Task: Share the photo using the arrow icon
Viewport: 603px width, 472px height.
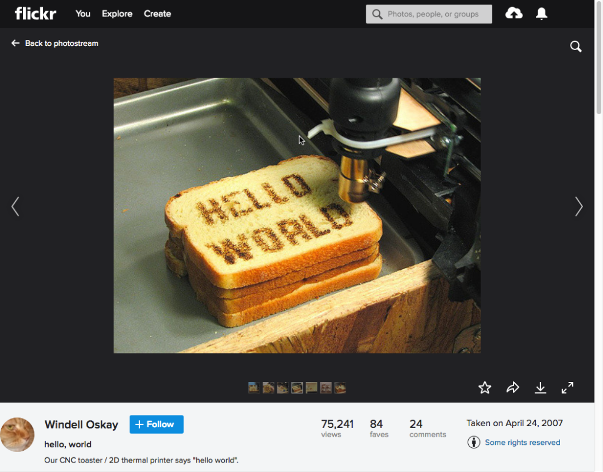Action: 513,387
